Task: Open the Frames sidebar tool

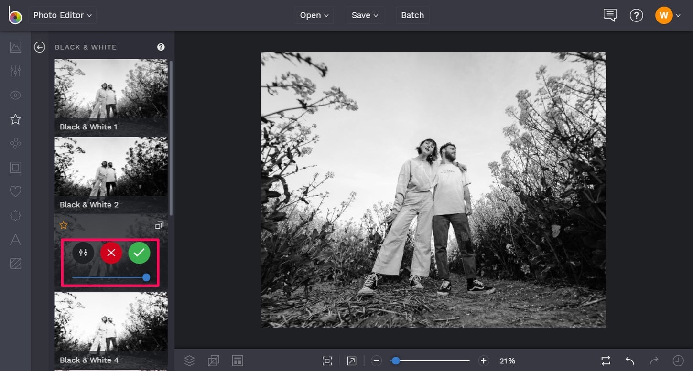Action: point(15,167)
